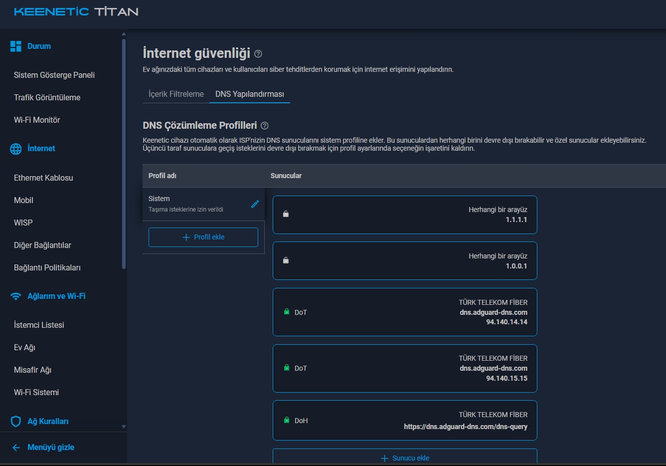The image size is (666, 466).
Task: Click the İnternet globe icon
Action: point(16,149)
